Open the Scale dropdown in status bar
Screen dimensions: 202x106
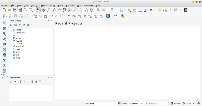point(142,103)
